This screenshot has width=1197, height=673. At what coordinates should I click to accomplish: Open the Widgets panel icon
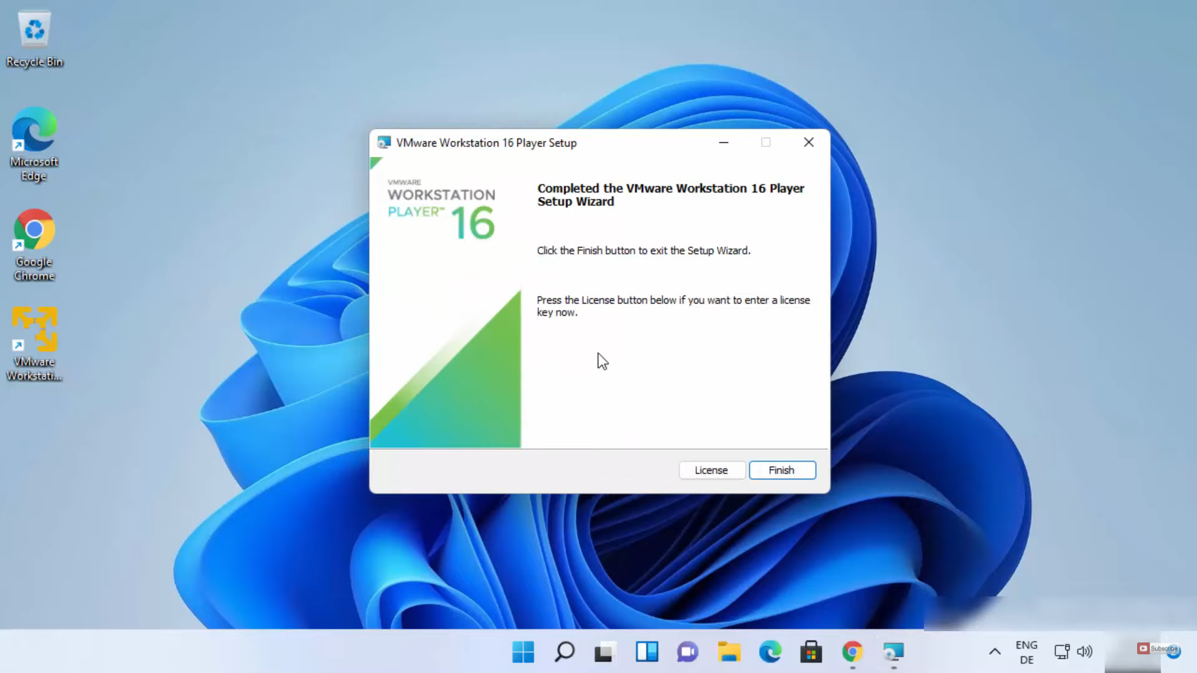[x=647, y=652]
